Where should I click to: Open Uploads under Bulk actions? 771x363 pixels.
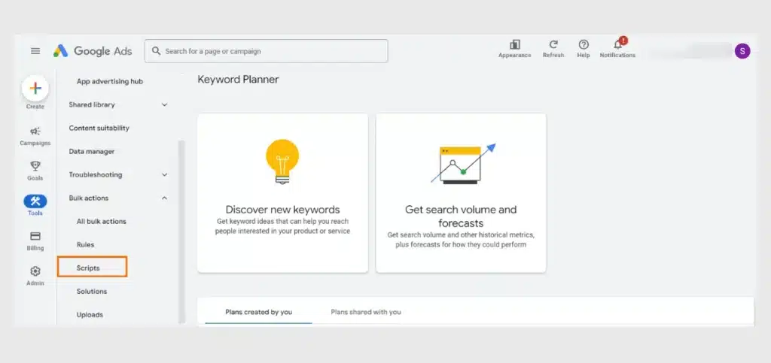point(90,315)
